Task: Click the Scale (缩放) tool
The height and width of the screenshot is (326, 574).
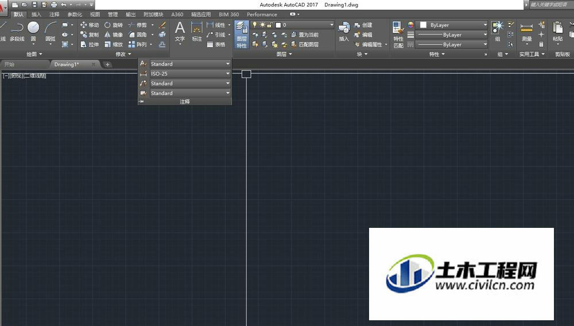Action: 114,44
